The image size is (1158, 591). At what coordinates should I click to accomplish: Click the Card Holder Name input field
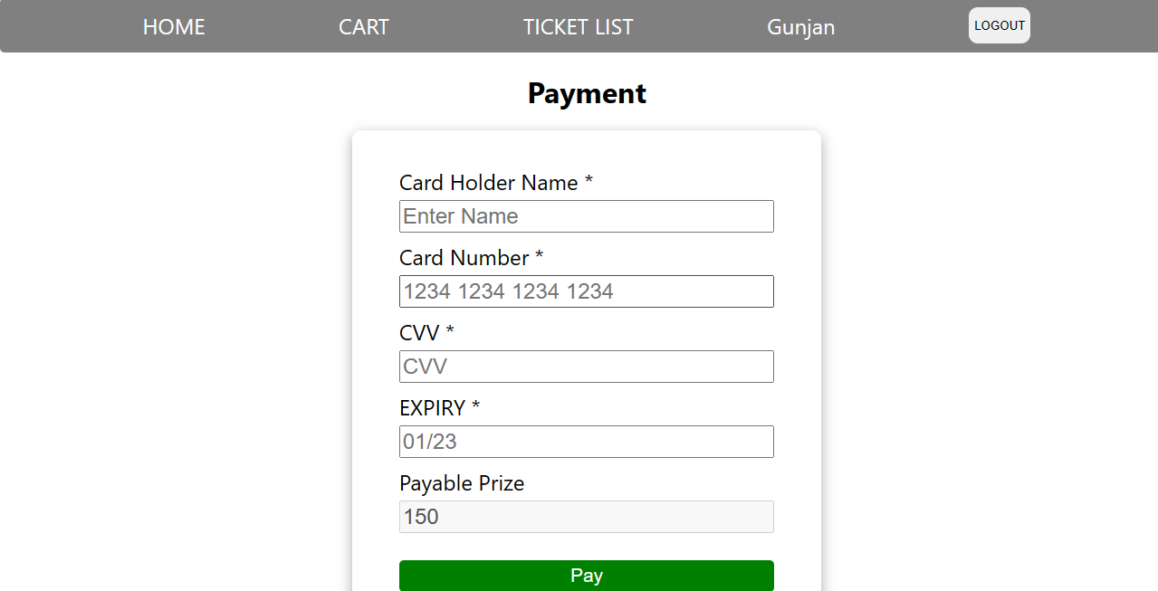tap(586, 215)
